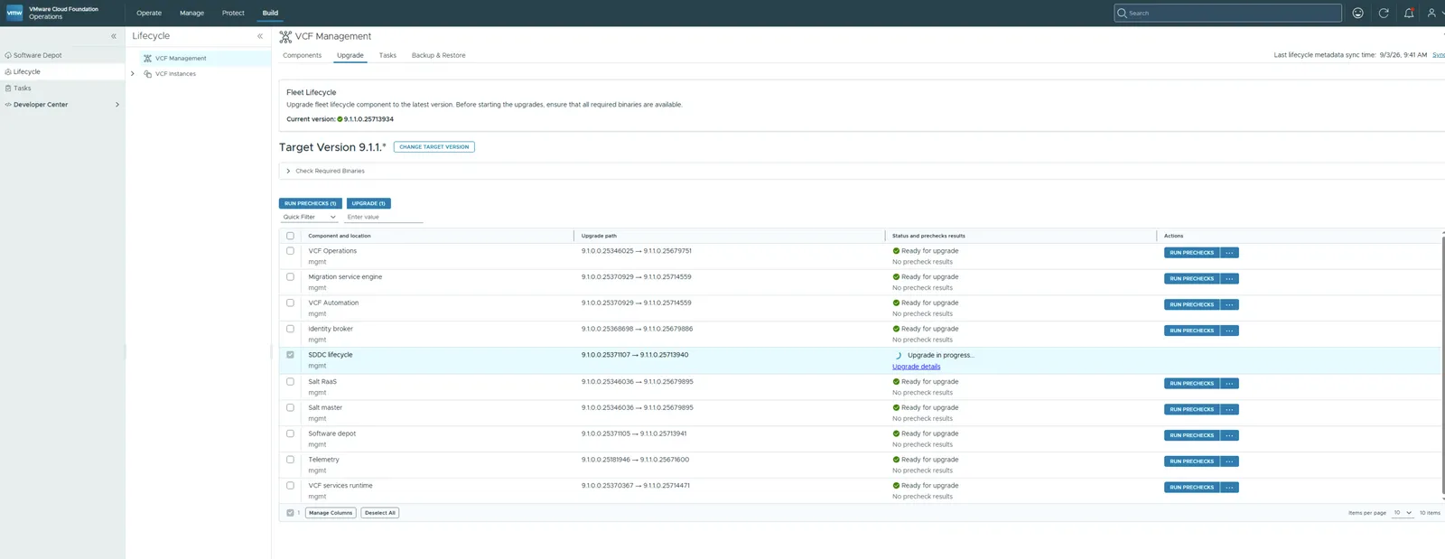Open more actions for Migration service engine

(x=1229, y=279)
